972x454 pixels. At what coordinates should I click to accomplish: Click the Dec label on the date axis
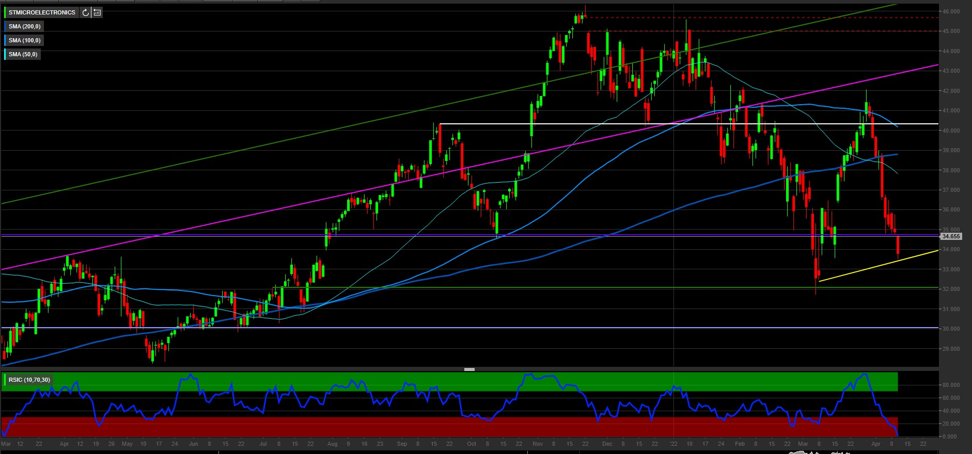(x=607, y=444)
